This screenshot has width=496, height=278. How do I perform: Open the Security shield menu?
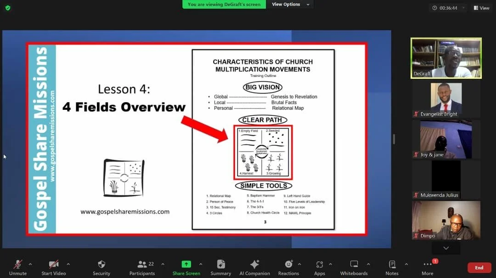pos(101,267)
